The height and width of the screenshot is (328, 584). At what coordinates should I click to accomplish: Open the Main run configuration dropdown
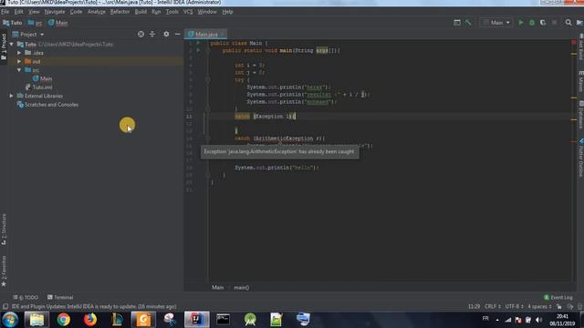click(496, 23)
